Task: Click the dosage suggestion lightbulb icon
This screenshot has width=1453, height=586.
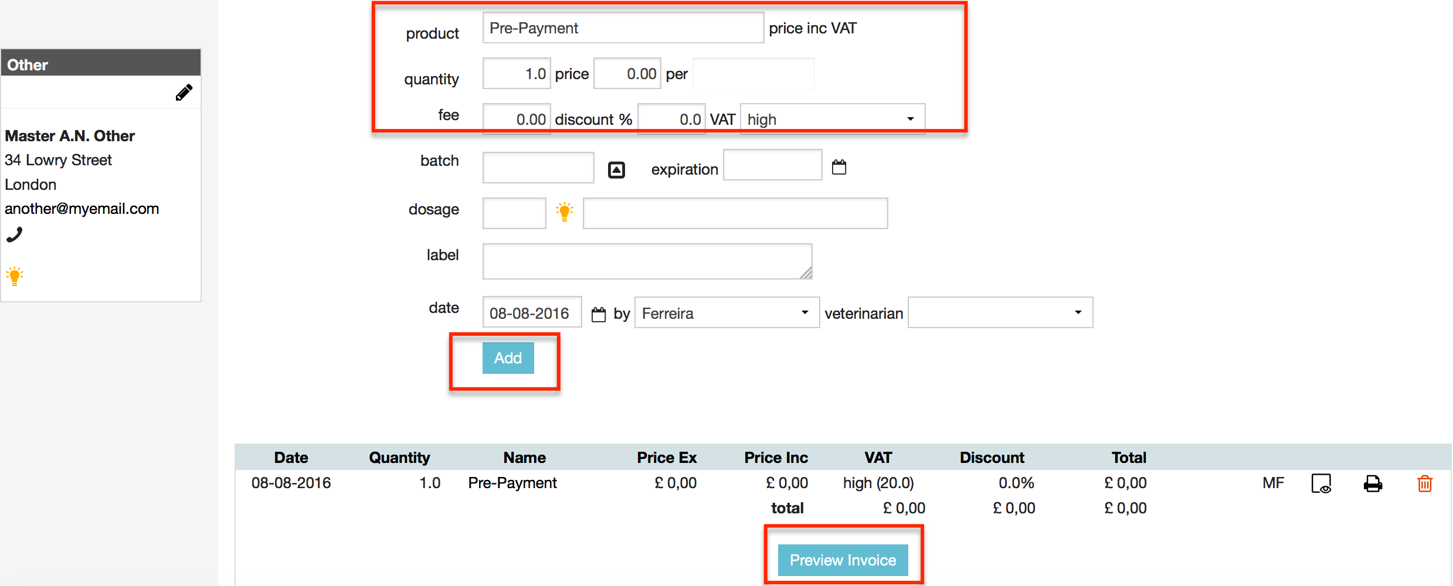Action: [564, 212]
